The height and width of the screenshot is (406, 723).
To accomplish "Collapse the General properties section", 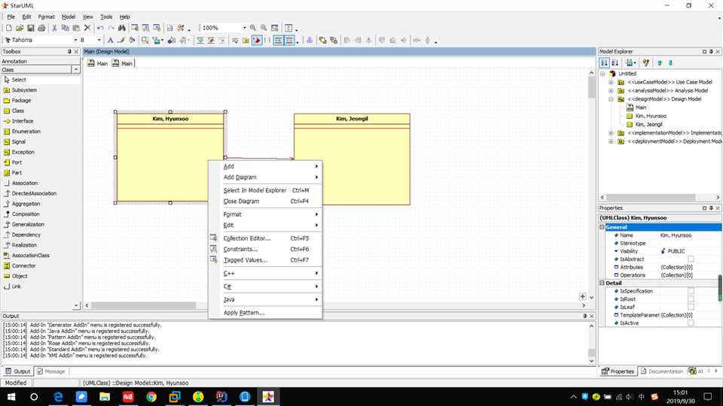I will click(x=602, y=227).
